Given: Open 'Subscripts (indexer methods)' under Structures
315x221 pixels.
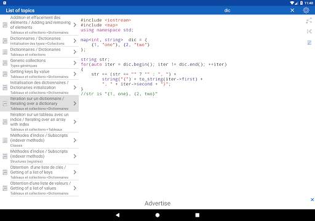Looking at the screenshot, I should [39, 156].
